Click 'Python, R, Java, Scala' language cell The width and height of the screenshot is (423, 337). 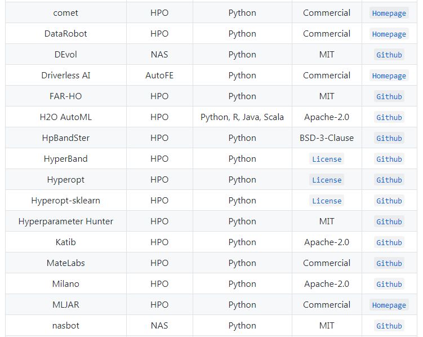242,117
